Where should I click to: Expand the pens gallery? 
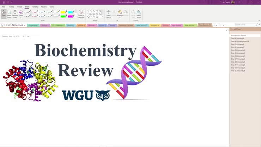pyautogui.click(x=76, y=16)
